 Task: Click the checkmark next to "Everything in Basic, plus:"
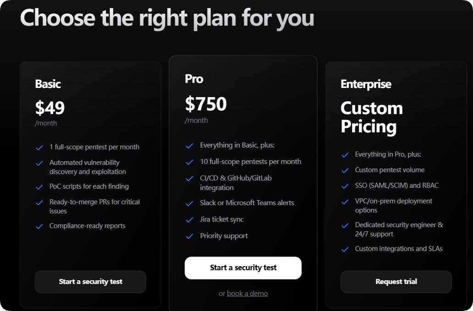coord(190,145)
